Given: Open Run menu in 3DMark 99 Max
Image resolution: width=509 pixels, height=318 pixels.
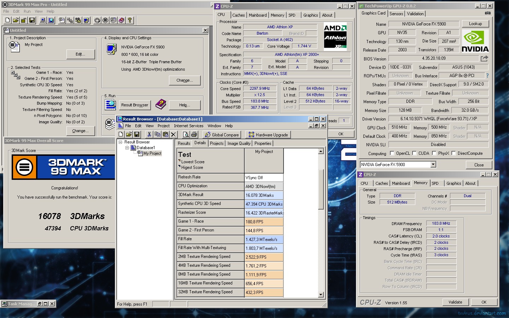Looking at the screenshot, I should pyautogui.click(x=27, y=11).
